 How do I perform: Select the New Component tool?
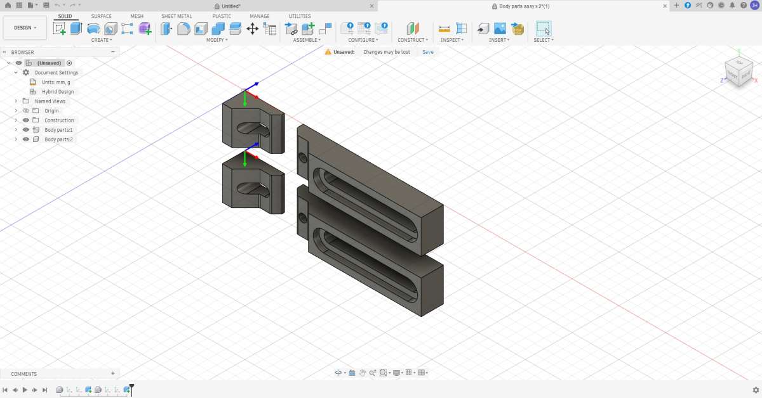(309, 29)
